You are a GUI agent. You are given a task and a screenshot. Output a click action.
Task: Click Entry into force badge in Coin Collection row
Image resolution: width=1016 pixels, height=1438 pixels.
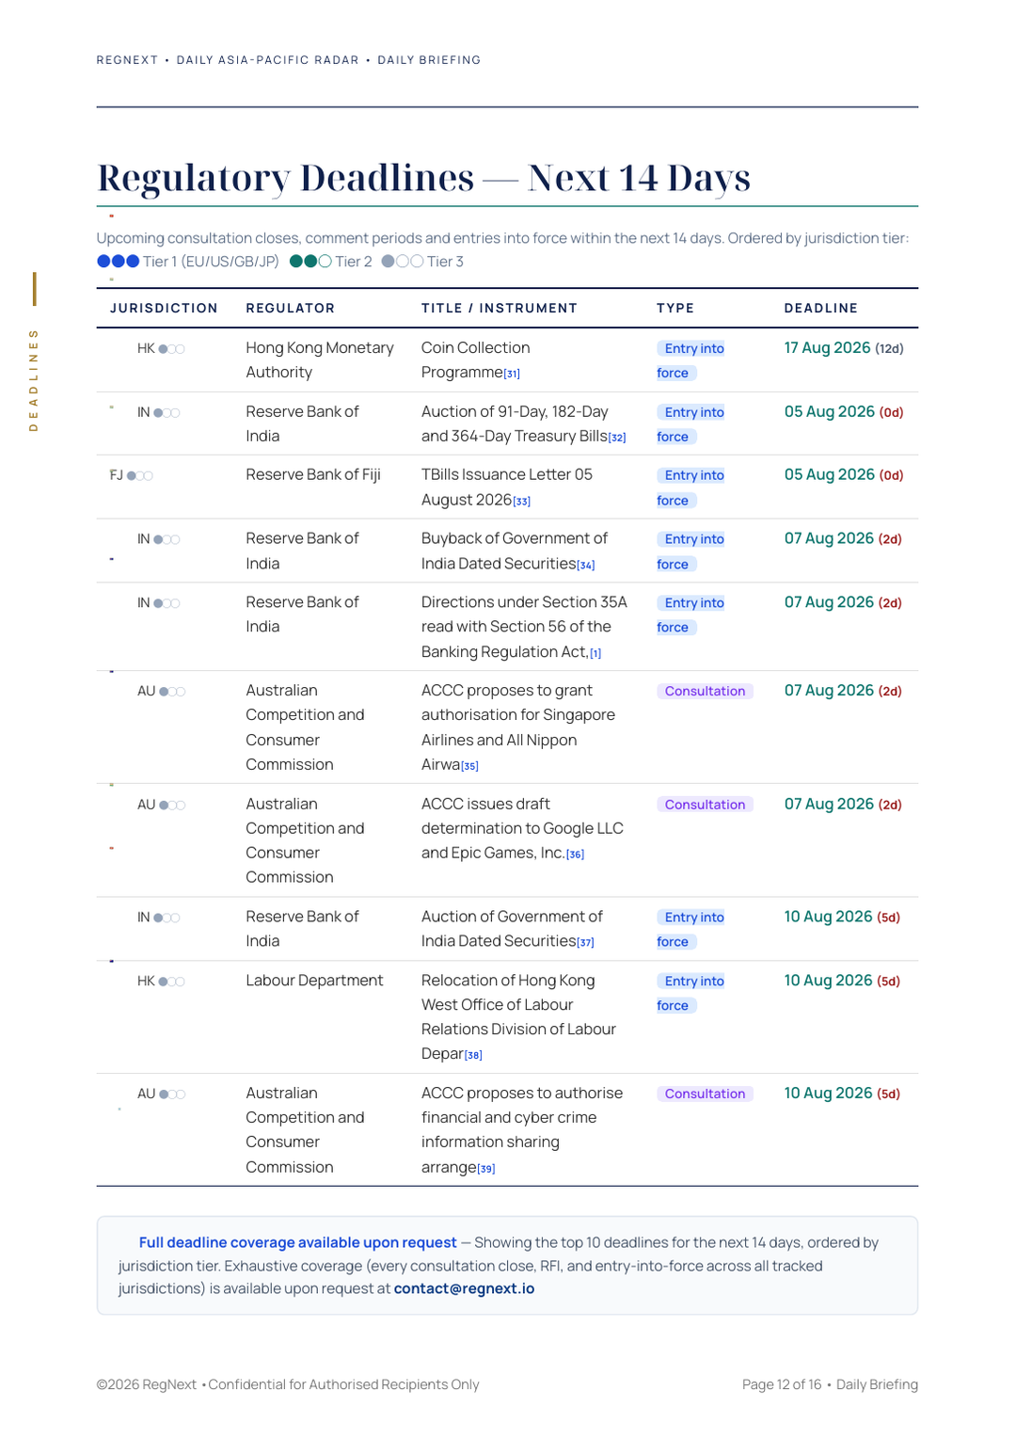(691, 360)
